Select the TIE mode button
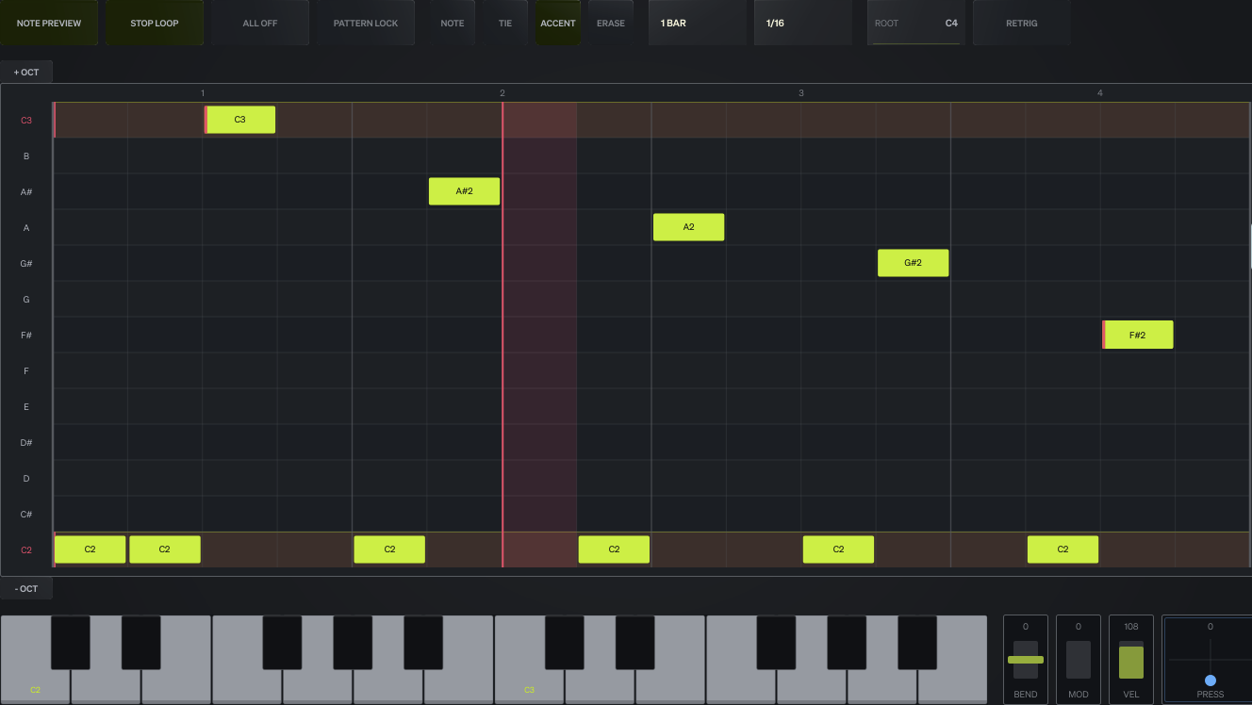The width and height of the screenshot is (1252, 705). click(x=505, y=23)
